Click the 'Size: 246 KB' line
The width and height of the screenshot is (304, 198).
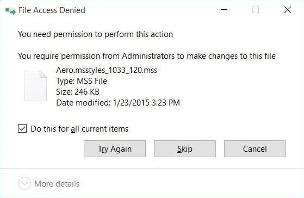pos(78,92)
